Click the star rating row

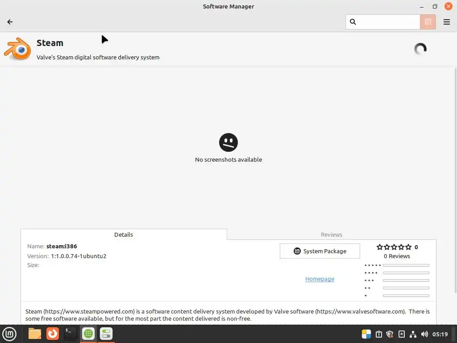point(394,247)
